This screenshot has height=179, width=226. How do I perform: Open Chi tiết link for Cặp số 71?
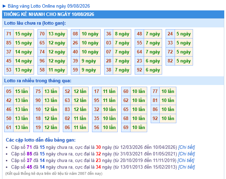186,147
